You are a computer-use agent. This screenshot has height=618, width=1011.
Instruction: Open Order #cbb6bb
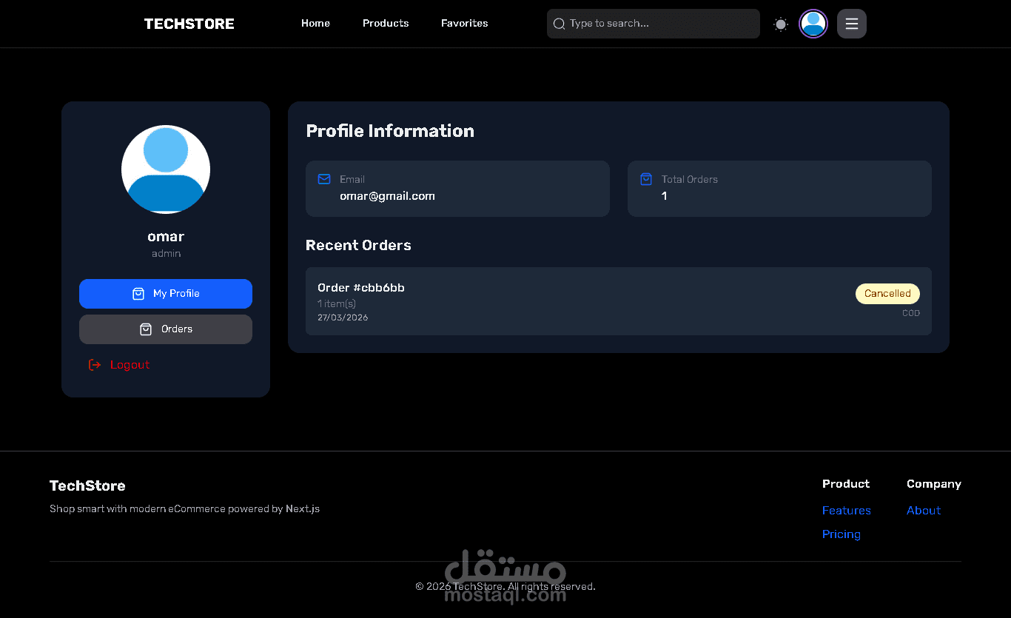pos(619,301)
